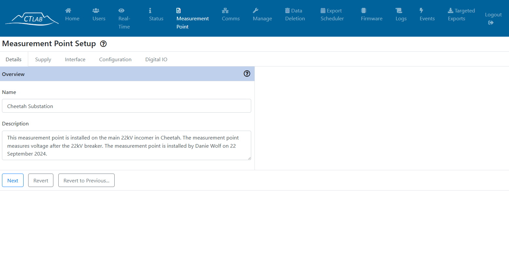Viewport: 509px width, 278px height.
Task: Click the Targeted Exports download icon
Action: coord(451,10)
